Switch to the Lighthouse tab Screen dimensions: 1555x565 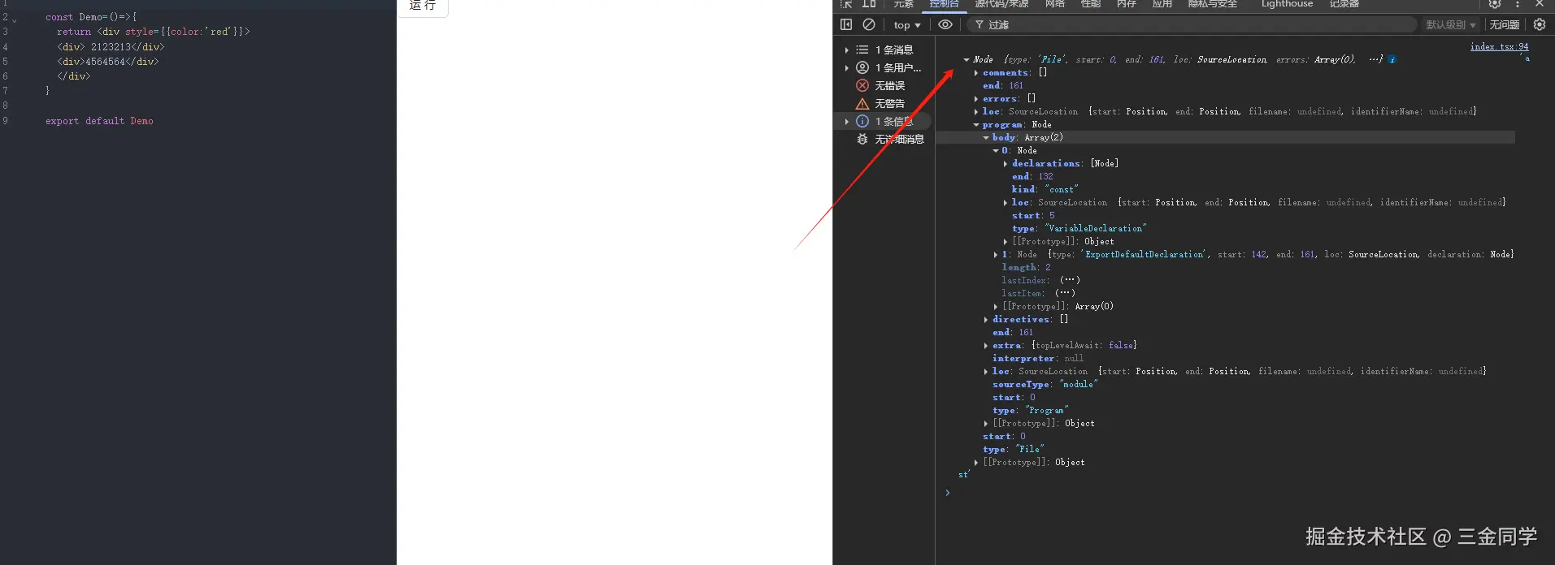pyautogui.click(x=1287, y=4)
